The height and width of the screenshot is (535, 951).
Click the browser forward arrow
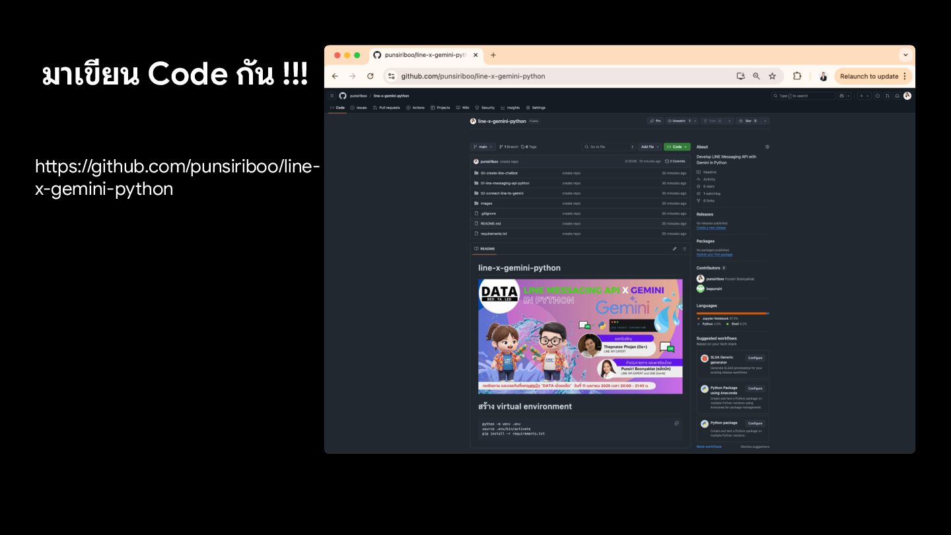pyautogui.click(x=353, y=76)
